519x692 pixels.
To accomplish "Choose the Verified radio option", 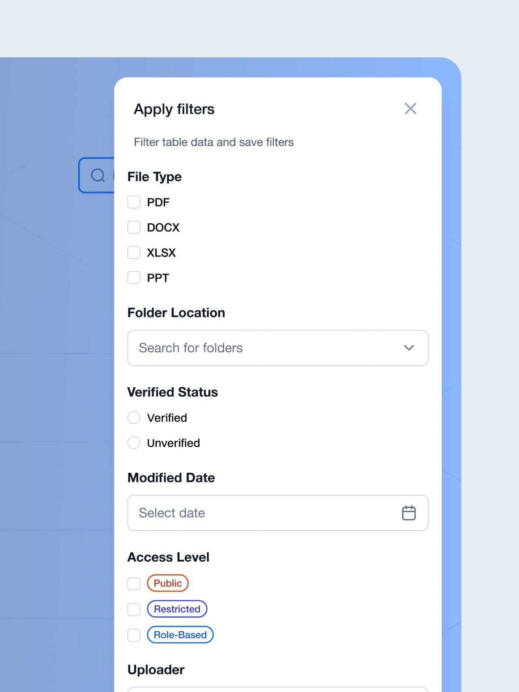I will click(134, 418).
